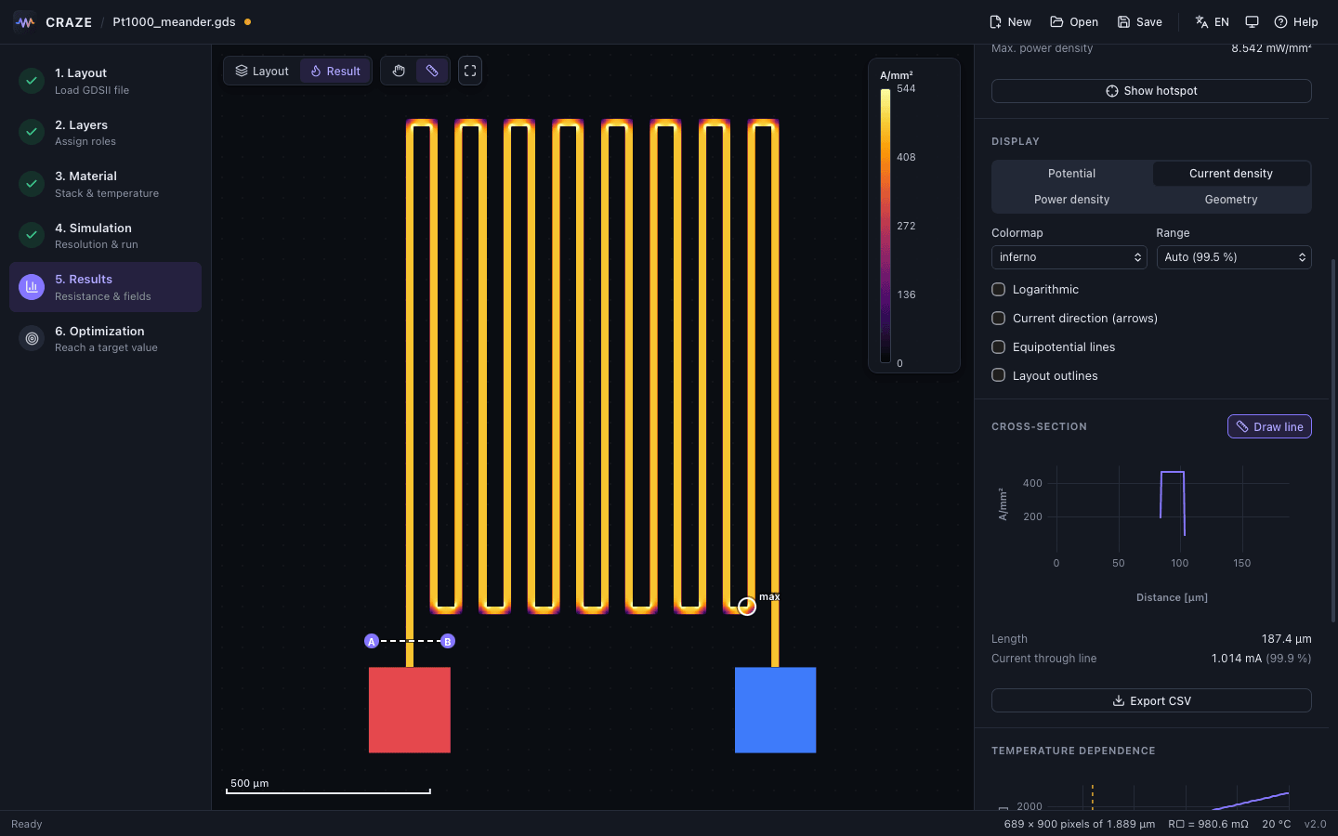Screen dimensions: 1338x836
Task: Click cross-section endpoint marker B
Action: (x=448, y=641)
